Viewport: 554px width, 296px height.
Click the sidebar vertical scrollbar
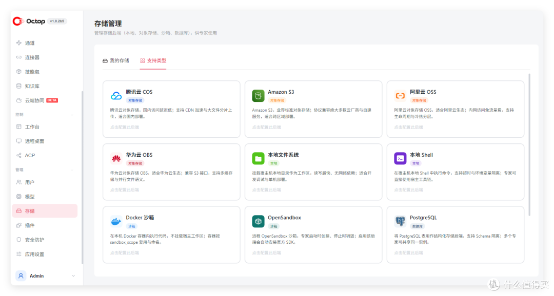(82, 178)
